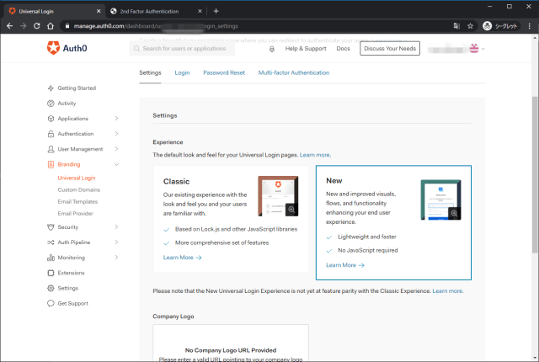Screen dimensions: 539x362
Task: Open notifications bell icon
Action: (x=271, y=49)
